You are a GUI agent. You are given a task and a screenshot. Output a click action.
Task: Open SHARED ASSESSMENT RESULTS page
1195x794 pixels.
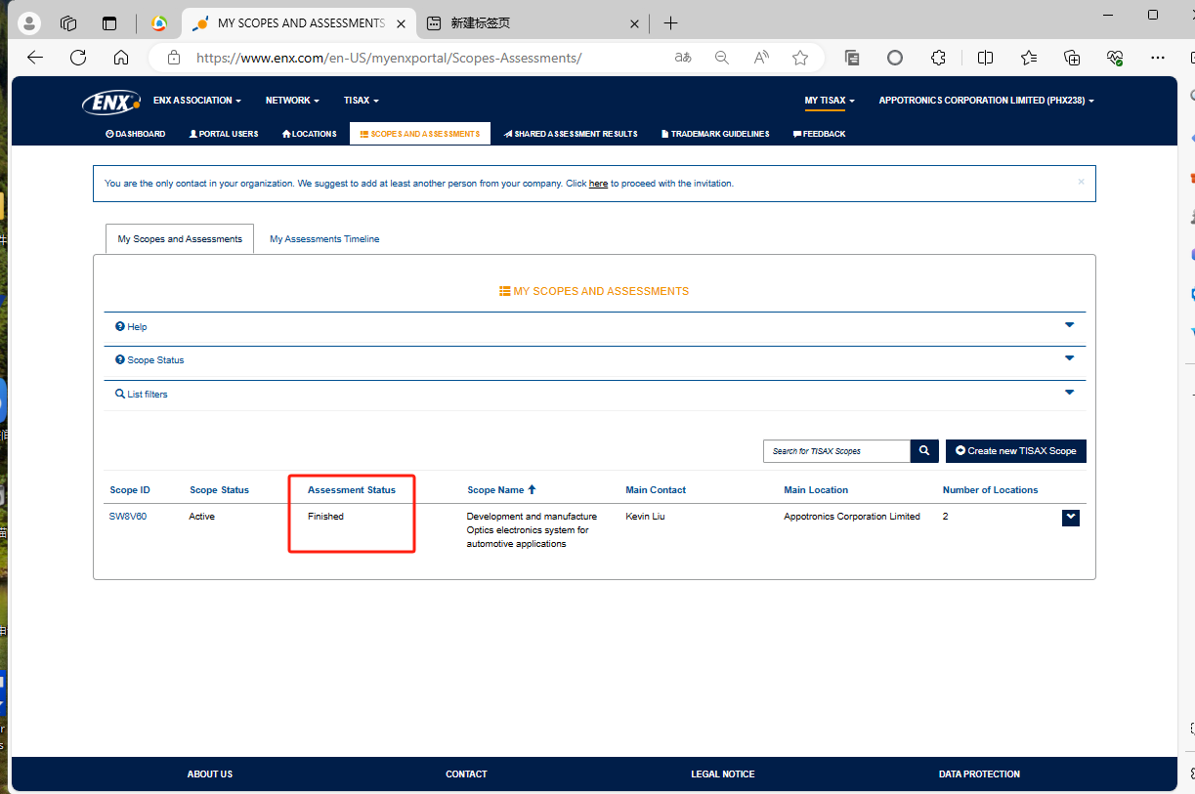coord(571,134)
